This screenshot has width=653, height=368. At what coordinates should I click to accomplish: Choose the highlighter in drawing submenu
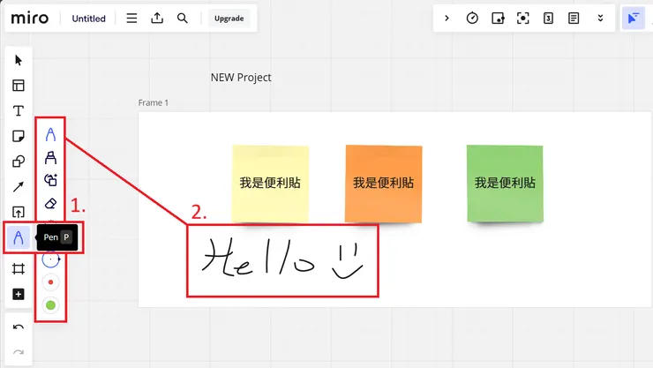coord(50,158)
